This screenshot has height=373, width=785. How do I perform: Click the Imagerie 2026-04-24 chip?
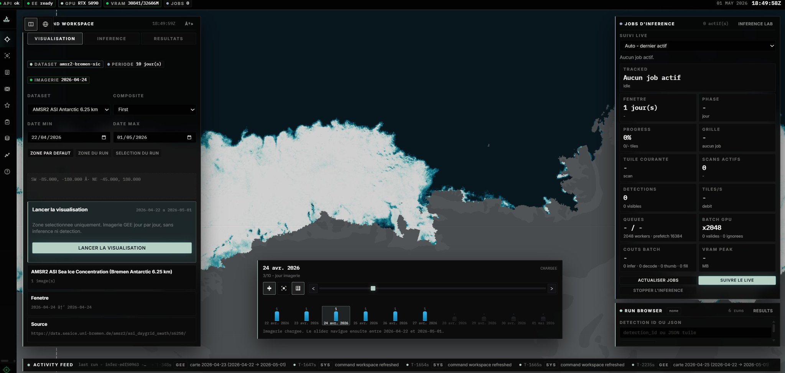click(x=58, y=80)
